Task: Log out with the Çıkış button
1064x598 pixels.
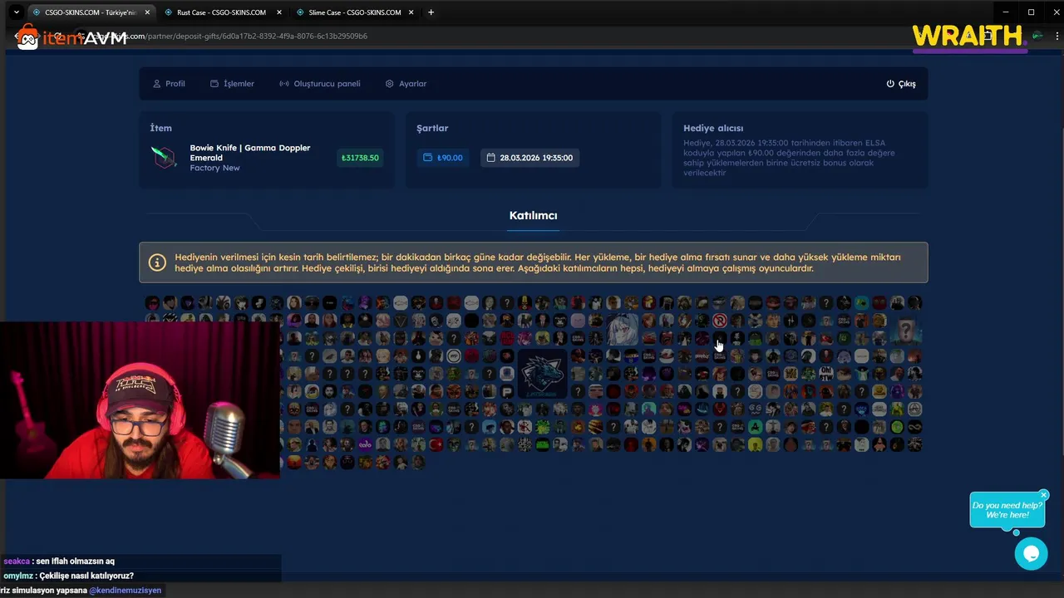Action: click(x=901, y=84)
